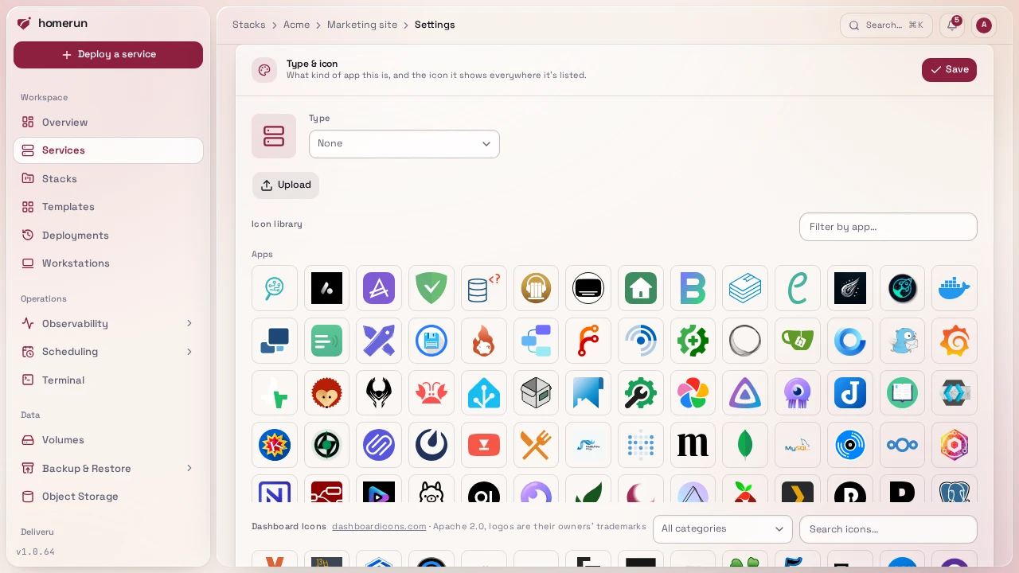Choose the MySQL icon
Viewport: 1019px width, 573px height.
point(798,445)
